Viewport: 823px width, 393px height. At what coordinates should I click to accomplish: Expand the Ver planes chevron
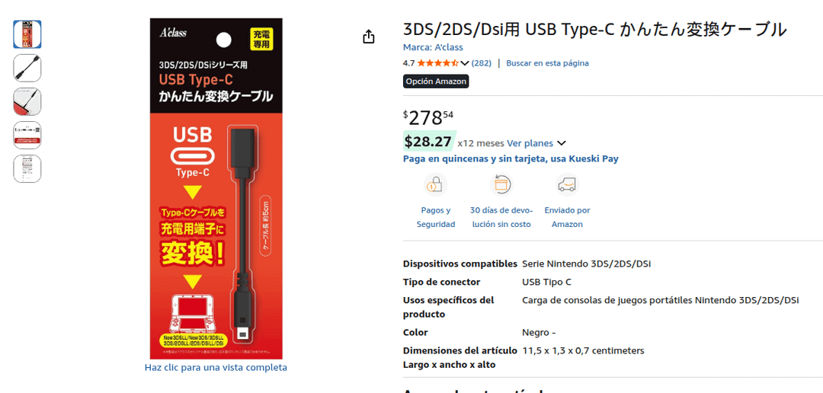pyautogui.click(x=562, y=143)
